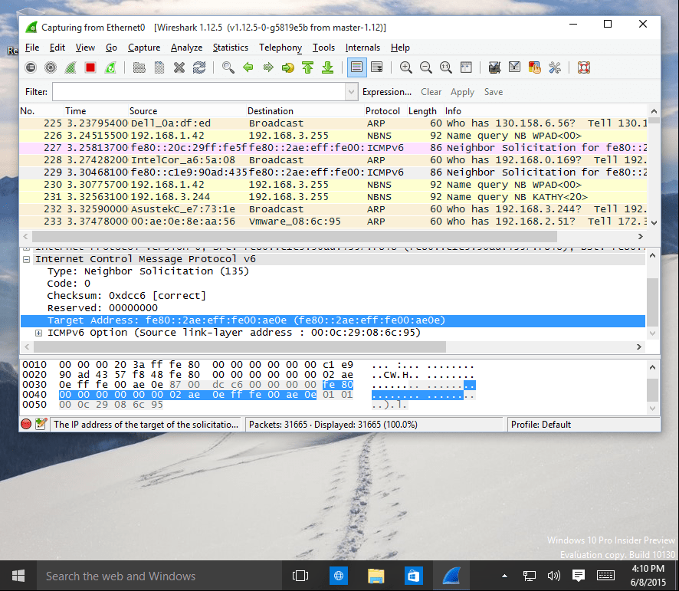679x591 pixels.
Task: Open the Telephony menu
Action: click(x=280, y=48)
